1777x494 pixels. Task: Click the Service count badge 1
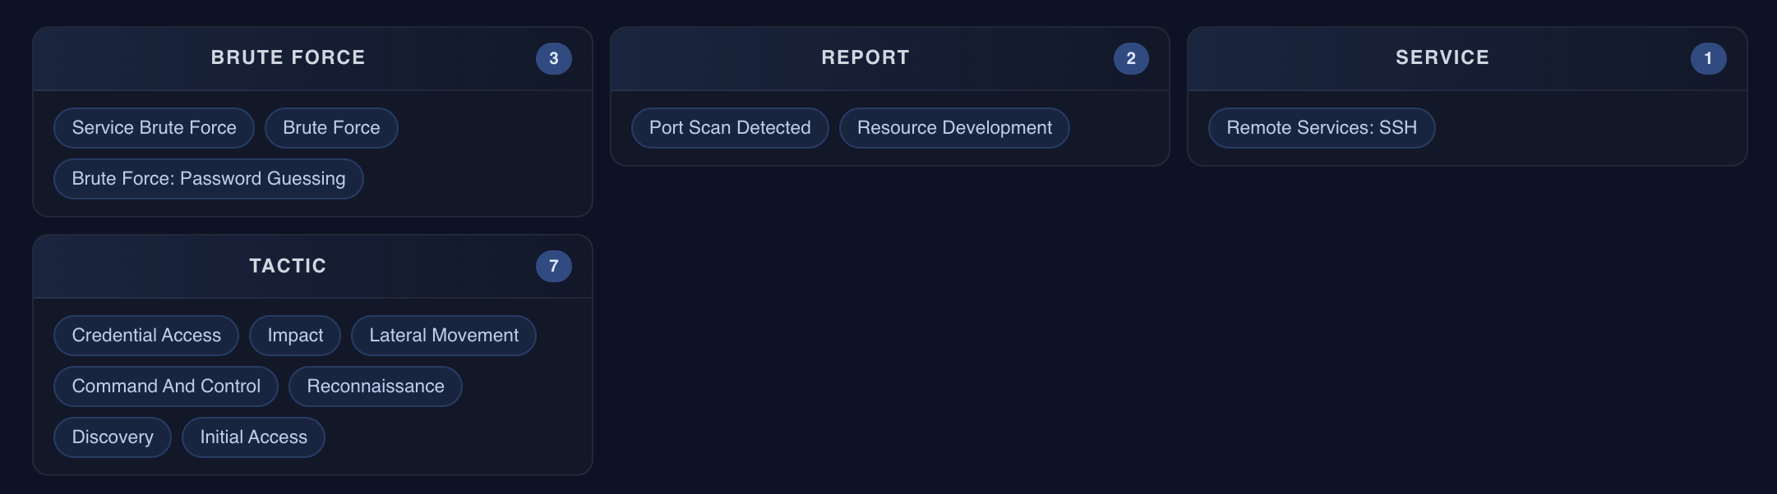click(x=1708, y=58)
